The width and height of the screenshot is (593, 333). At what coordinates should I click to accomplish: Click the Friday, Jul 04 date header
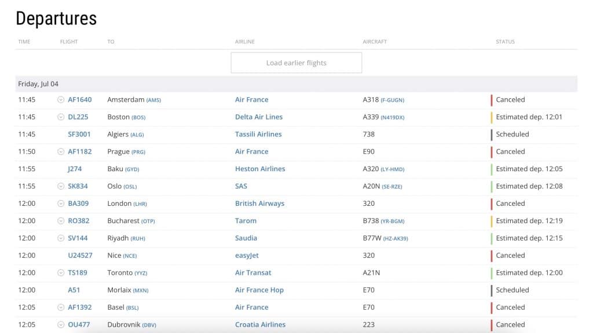[x=38, y=84]
